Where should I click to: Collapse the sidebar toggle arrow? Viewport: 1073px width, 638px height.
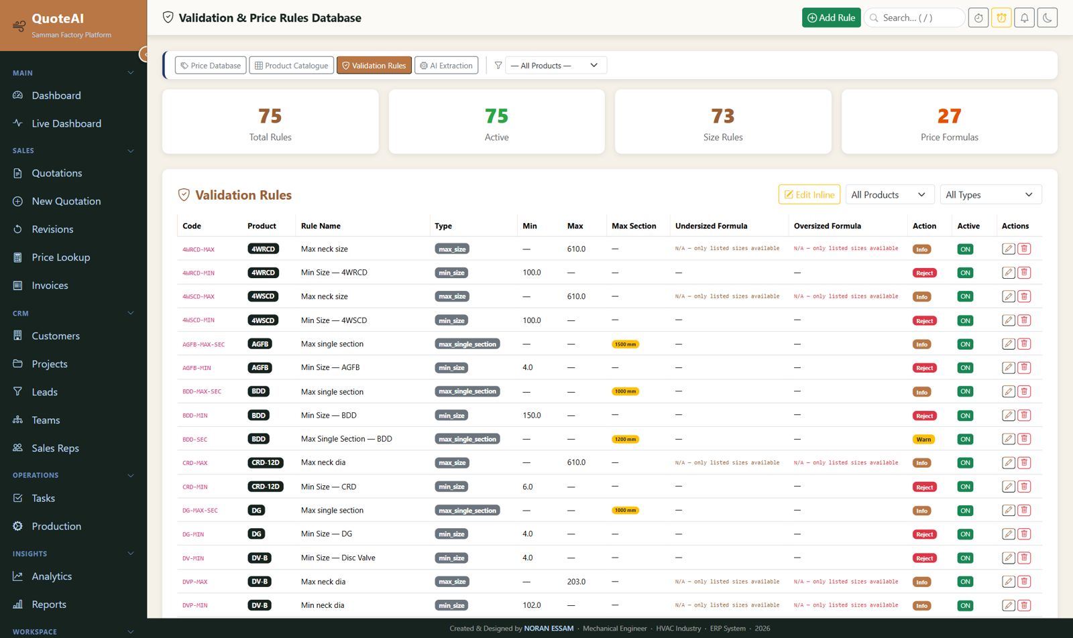(x=144, y=54)
